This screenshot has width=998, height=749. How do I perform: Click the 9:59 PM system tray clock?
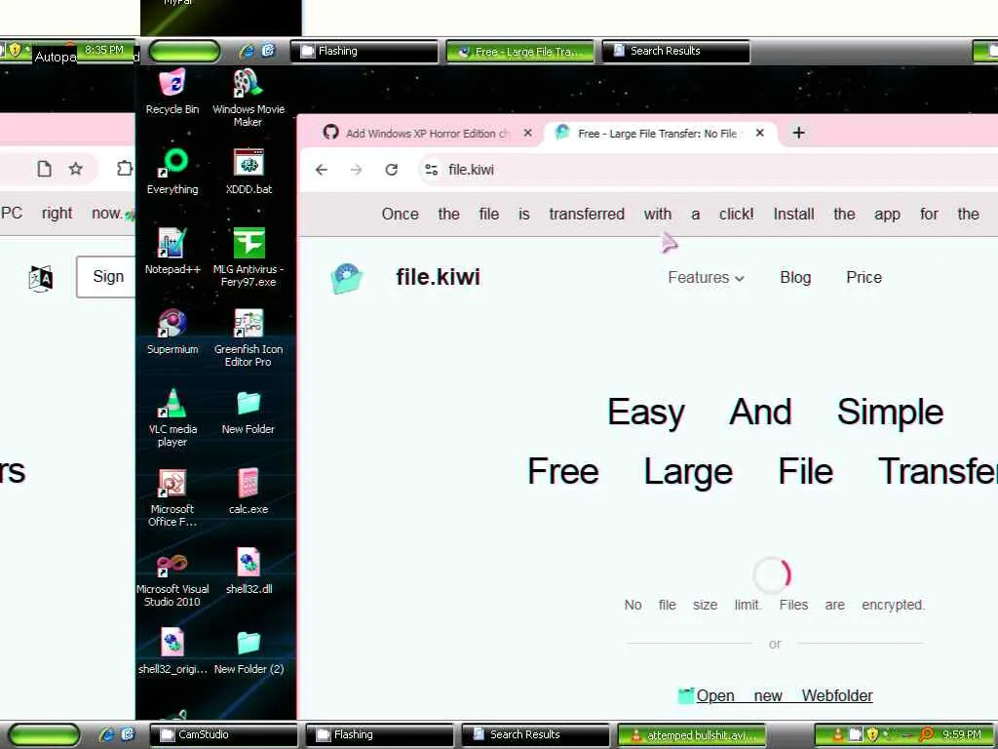962,735
